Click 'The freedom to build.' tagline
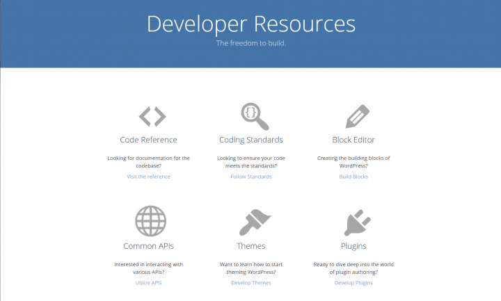The height and width of the screenshot is (301, 501). (251, 43)
